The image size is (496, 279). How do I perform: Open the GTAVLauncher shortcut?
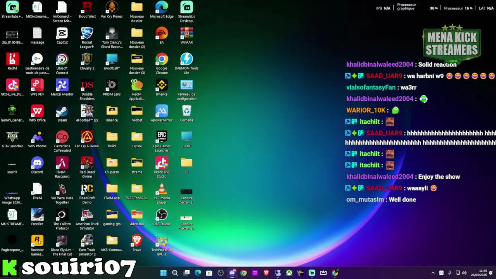(12, 140)
